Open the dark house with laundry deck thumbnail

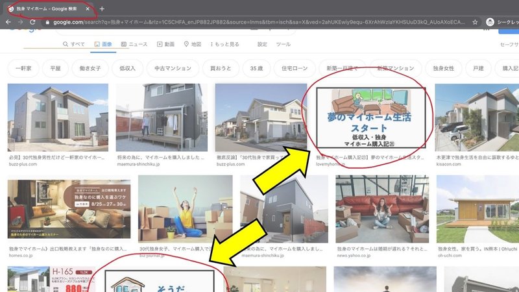(x=162, y=117)
